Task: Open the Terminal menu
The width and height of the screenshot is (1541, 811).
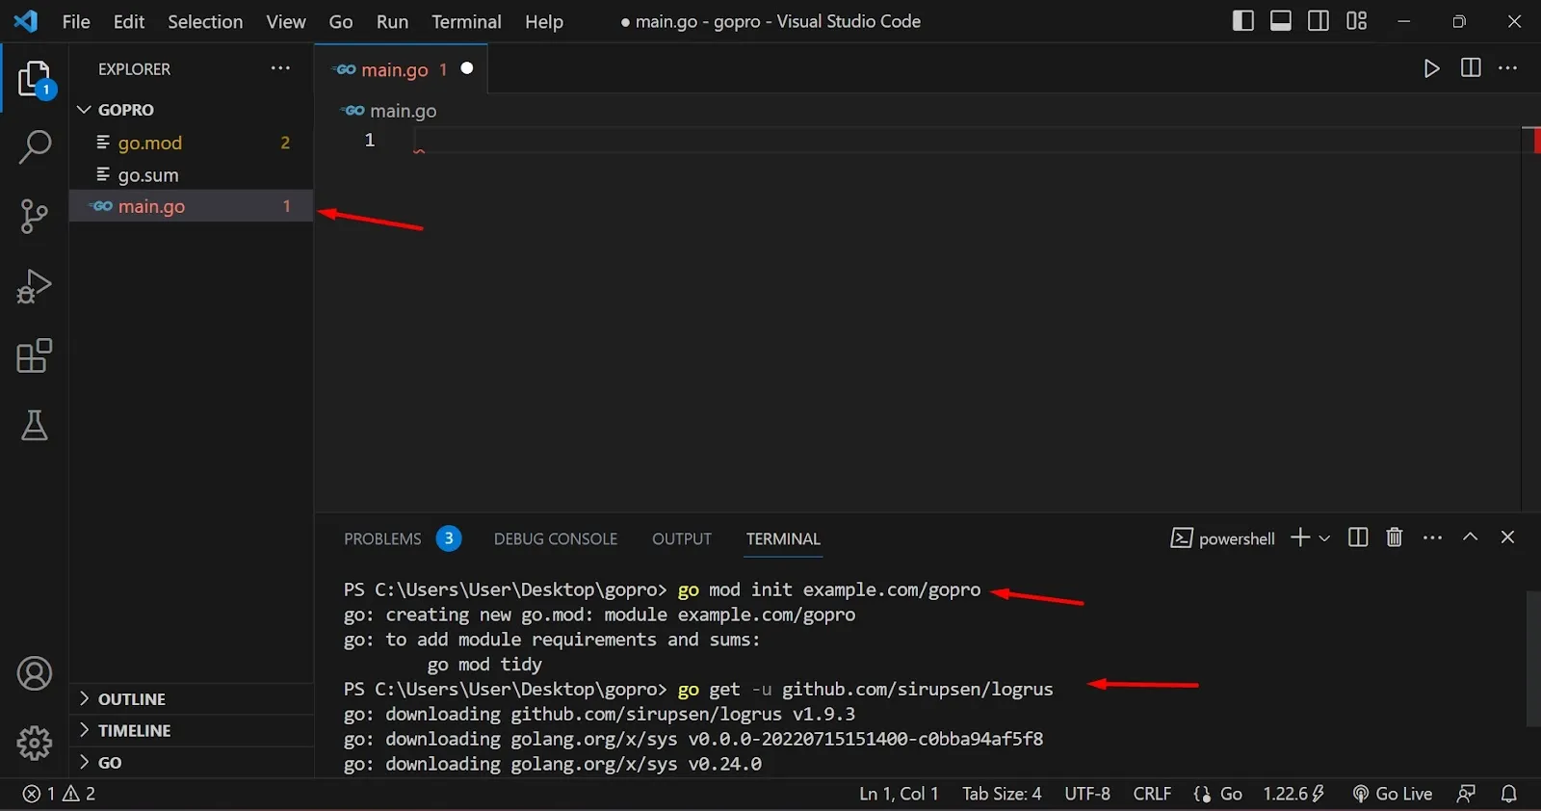Action: 466,21
